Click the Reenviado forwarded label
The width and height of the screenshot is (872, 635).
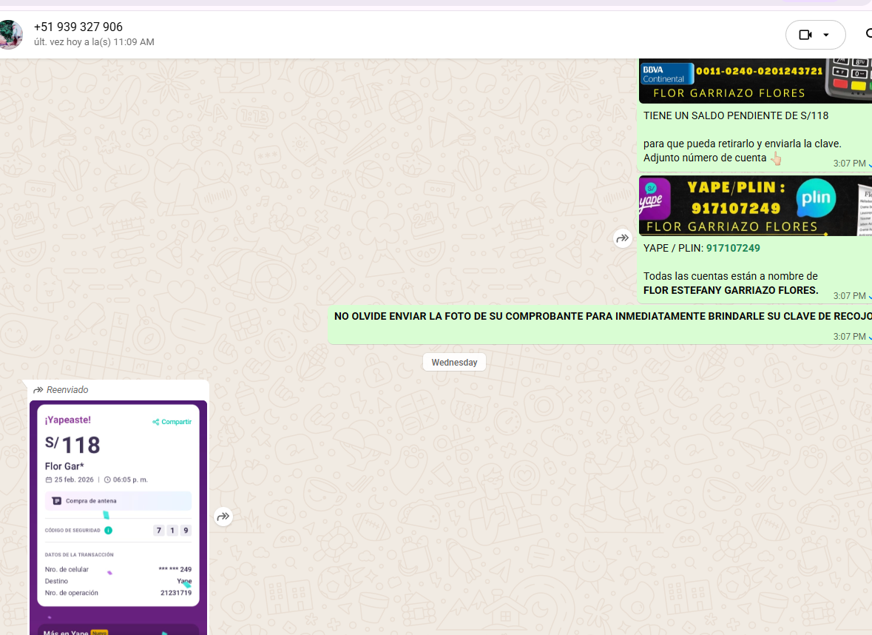coord(67,390)
